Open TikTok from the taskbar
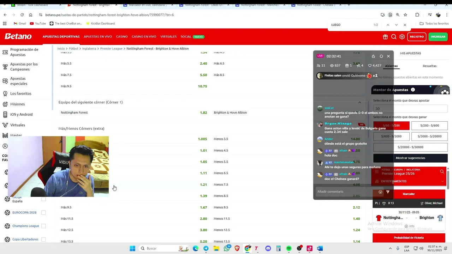The image size is (452, 254). [310, 248]
